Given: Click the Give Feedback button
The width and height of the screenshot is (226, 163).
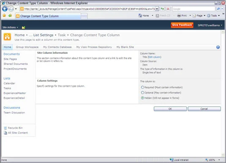Looking at the screenshot, I should [x=182, y=25].
